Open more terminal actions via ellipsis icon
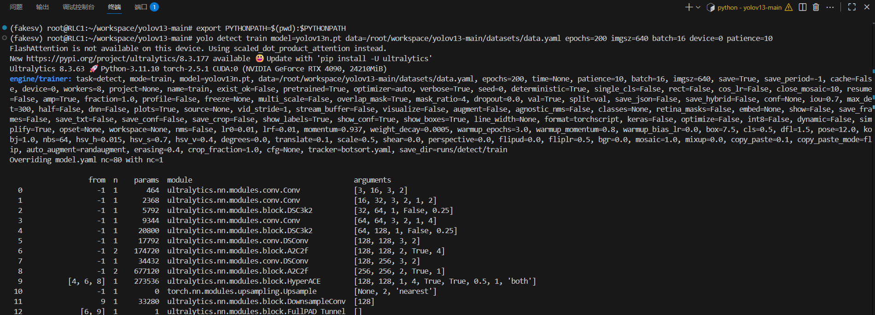This screenshot has width=875, height=315. pos(830,7)
